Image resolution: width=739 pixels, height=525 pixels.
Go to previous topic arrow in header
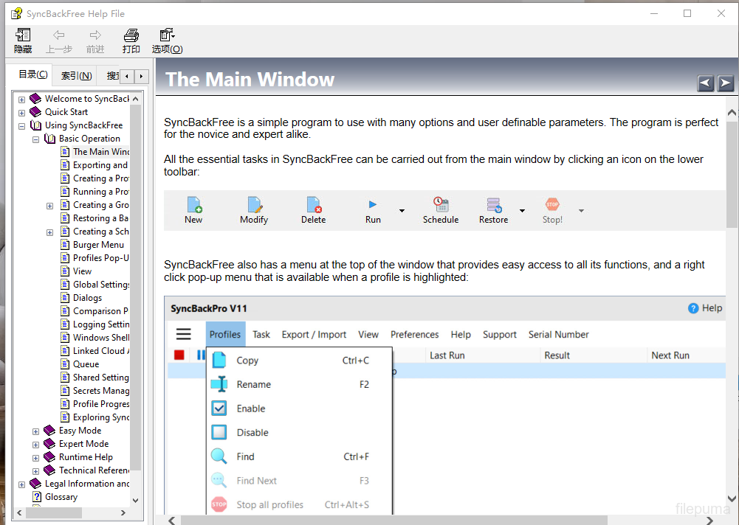(x=706, y=83)
